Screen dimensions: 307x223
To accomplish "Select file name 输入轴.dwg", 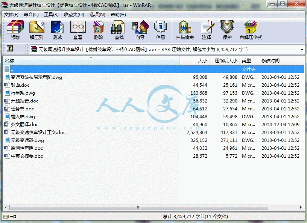I will (23, 117).
